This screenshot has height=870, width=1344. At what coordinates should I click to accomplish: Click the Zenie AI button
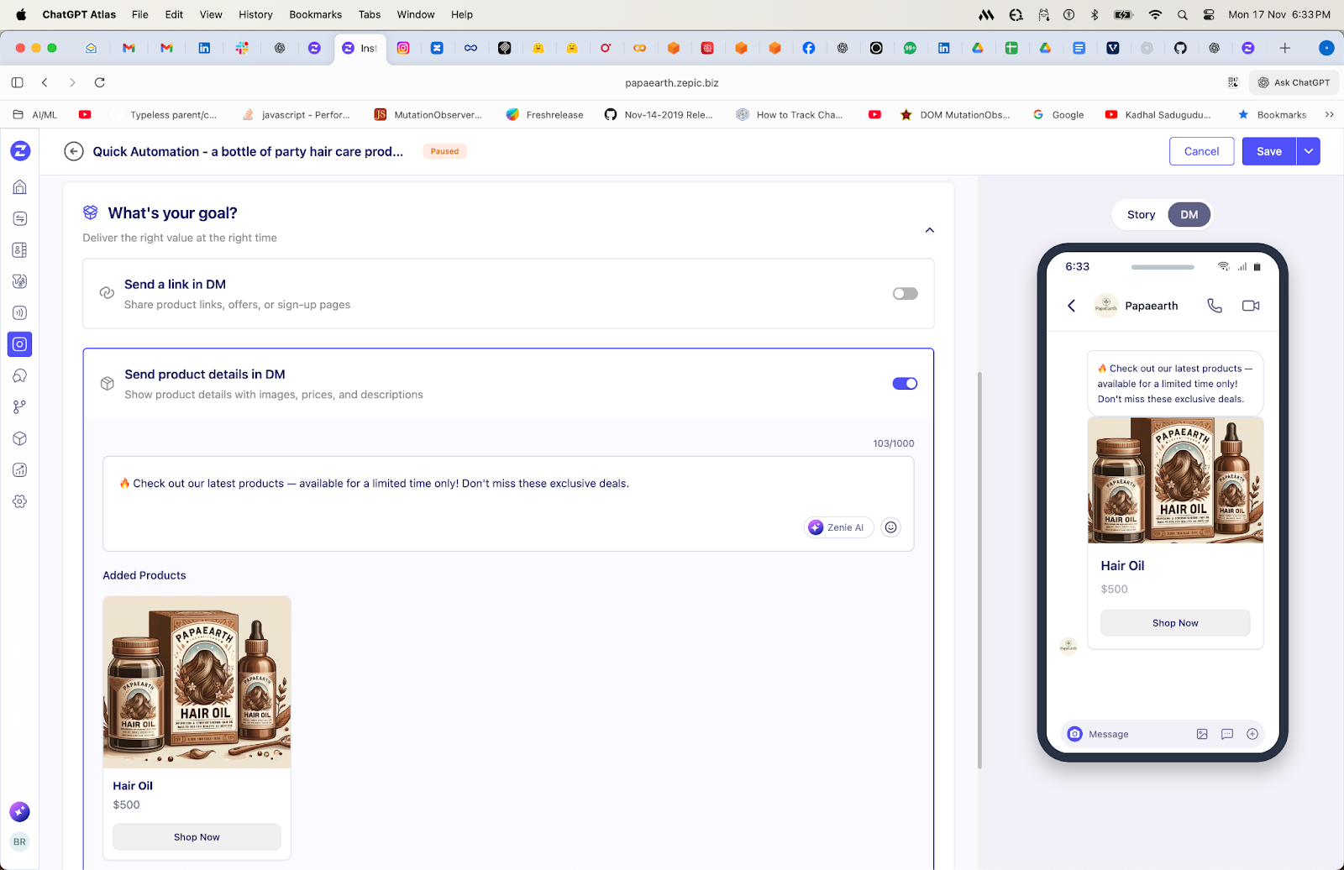pyautogui.click(x=839, y=527)
